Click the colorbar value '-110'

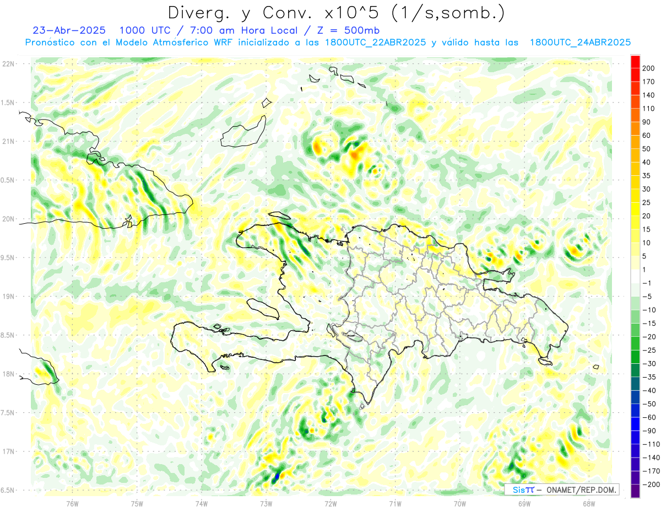[x=652, y=444]
